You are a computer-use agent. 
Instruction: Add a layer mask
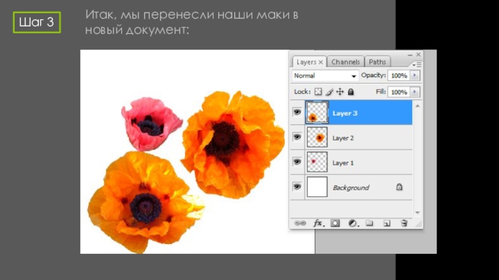(335, 223)
